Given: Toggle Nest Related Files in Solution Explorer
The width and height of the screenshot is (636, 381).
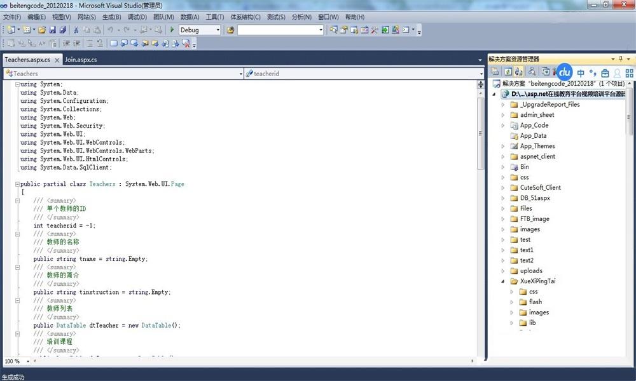Looking at the screenshot, I should point(518,72).
